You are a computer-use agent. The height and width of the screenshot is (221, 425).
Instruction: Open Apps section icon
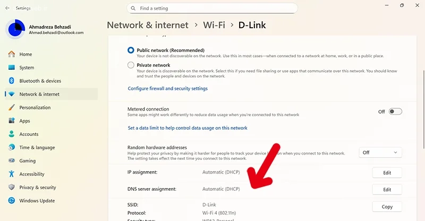[12, 121]
